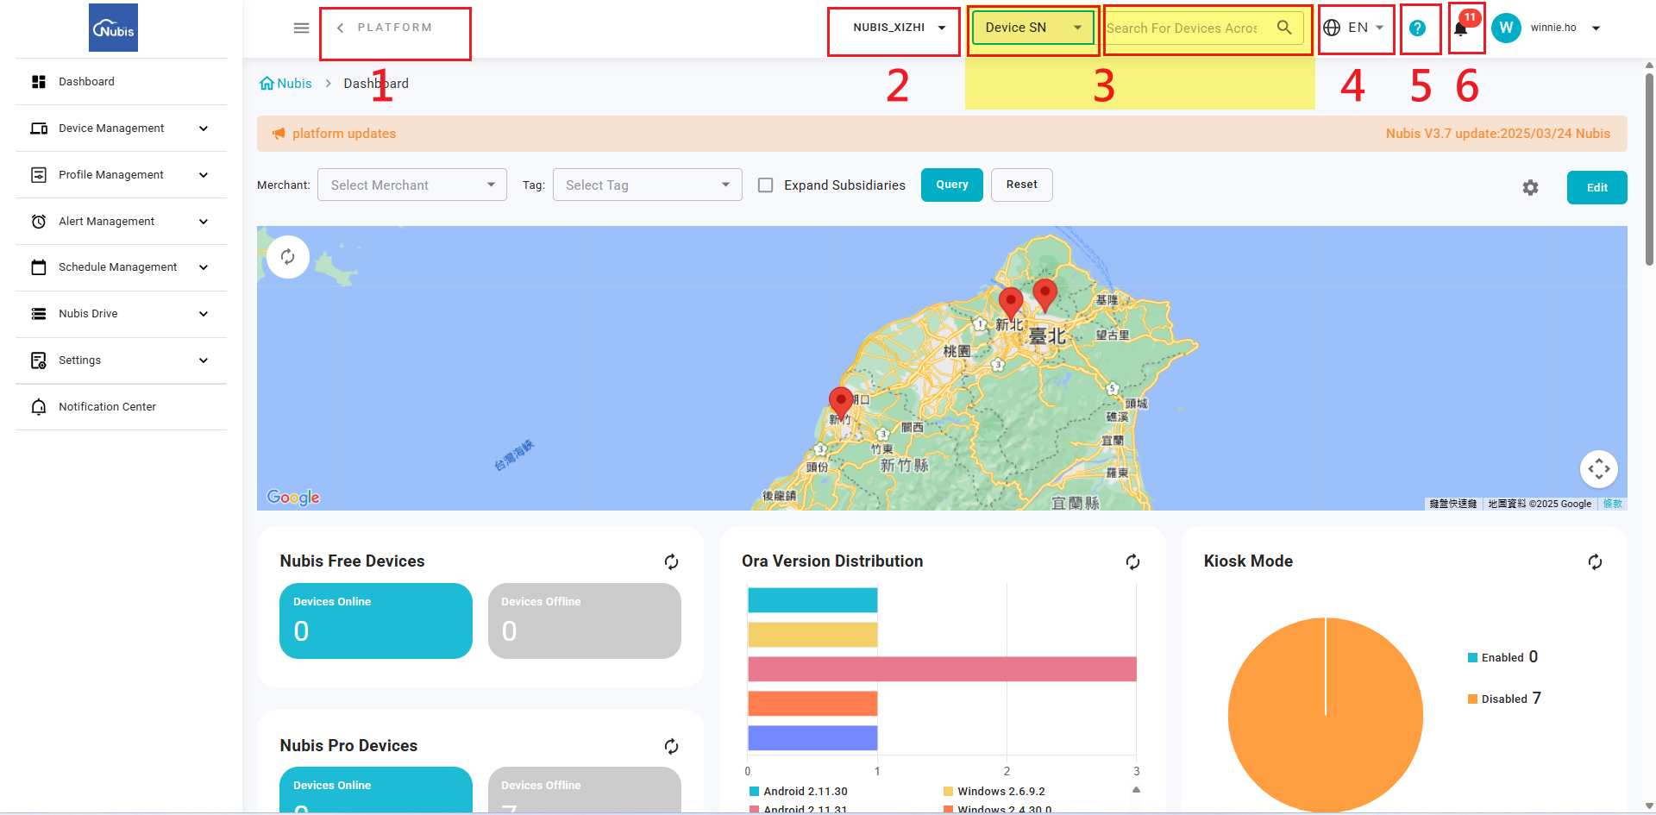Open the hamburger sidebar toggle menu
Screen dimensions: 1656x815
pyautogui.click(x=301, y=28)
